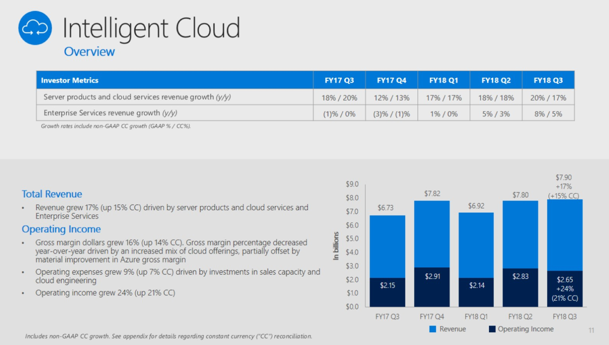The width and height of the screenshot is (609, 345).
Task: Click the '18% / 20%' table cell
Action: coord(339,98)
